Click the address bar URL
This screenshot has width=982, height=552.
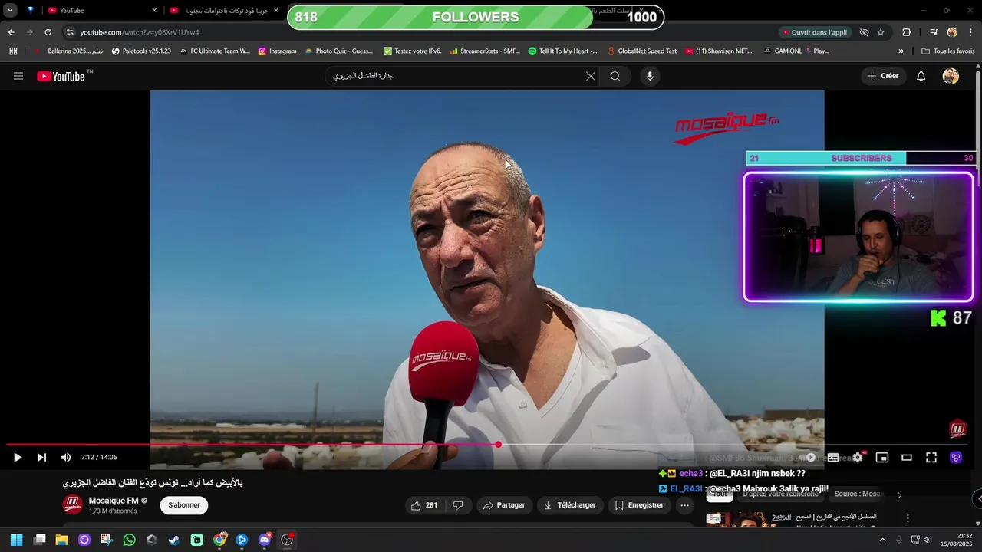click(x=140, y=32)
